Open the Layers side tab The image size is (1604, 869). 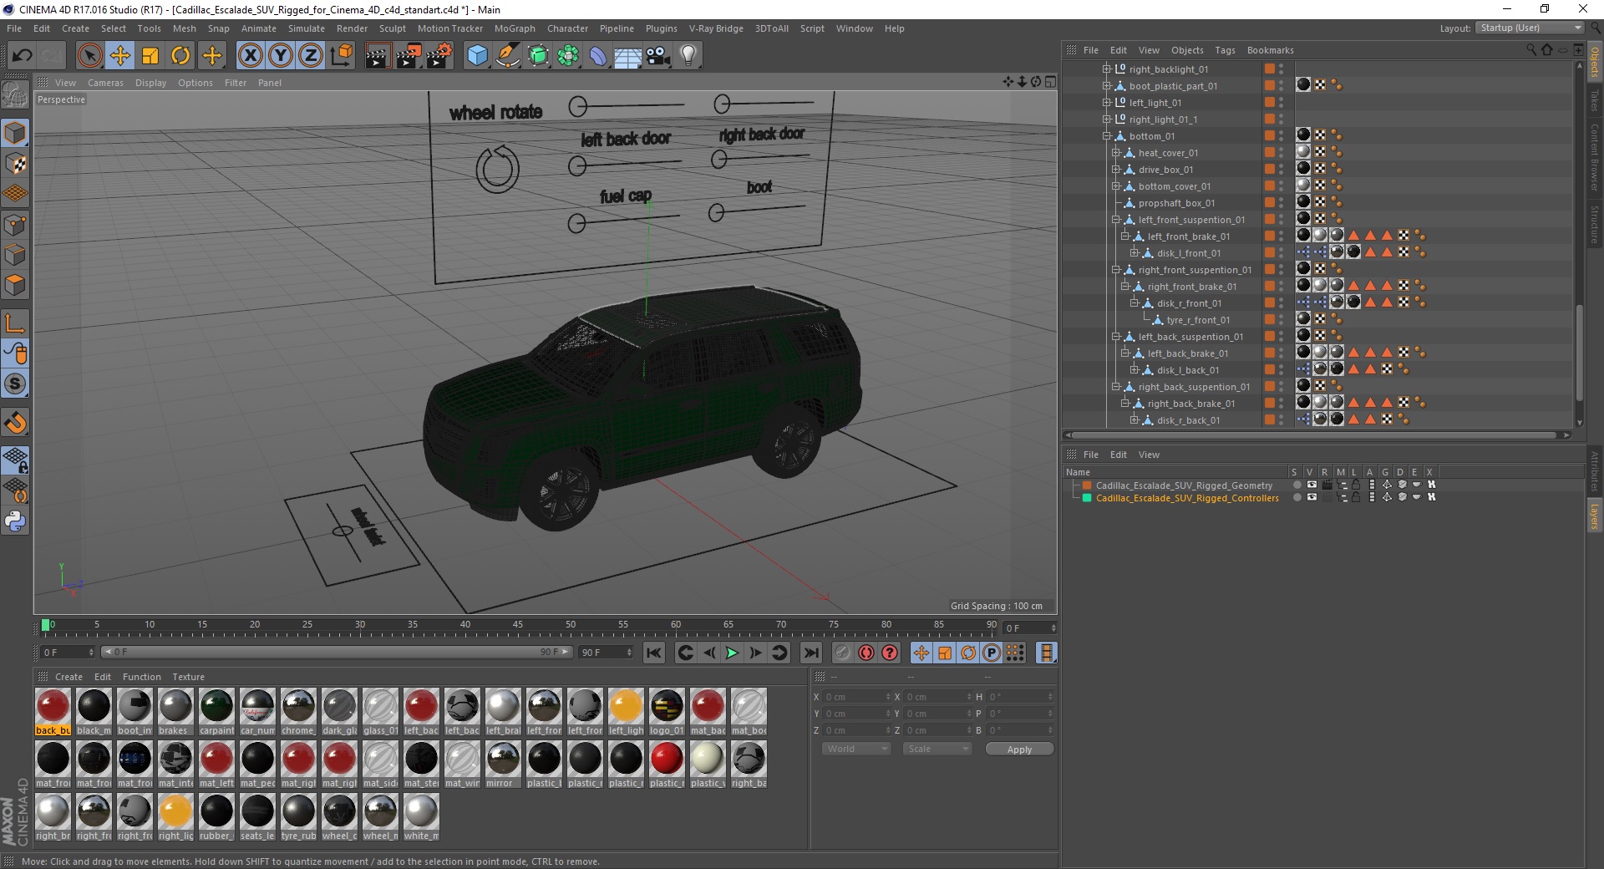coord(1594,516)
